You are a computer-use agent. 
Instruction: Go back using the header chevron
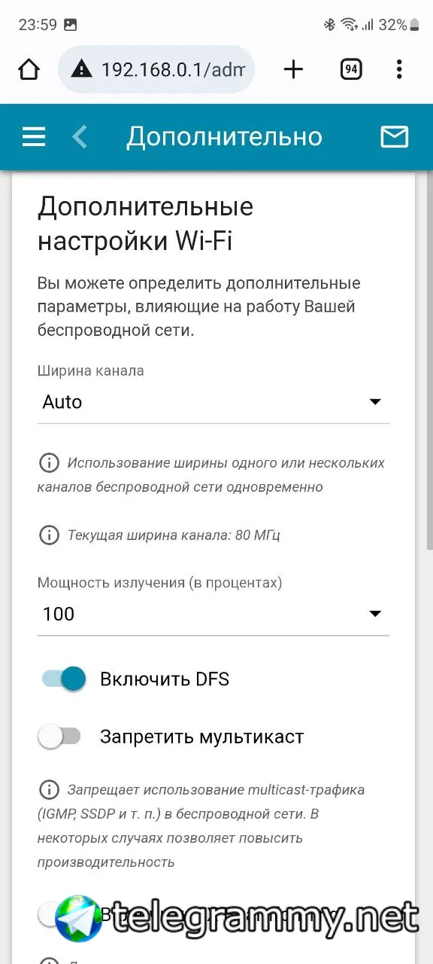tap(80, 137)
